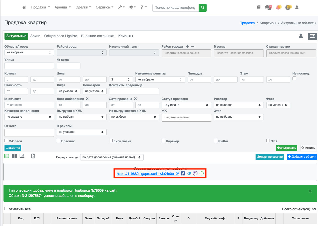
Task: Open the wrench tools menu
Action: [121, 7]
